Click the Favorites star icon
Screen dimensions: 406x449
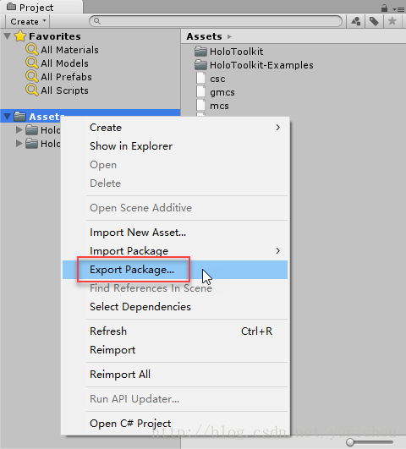pos(20,36)
